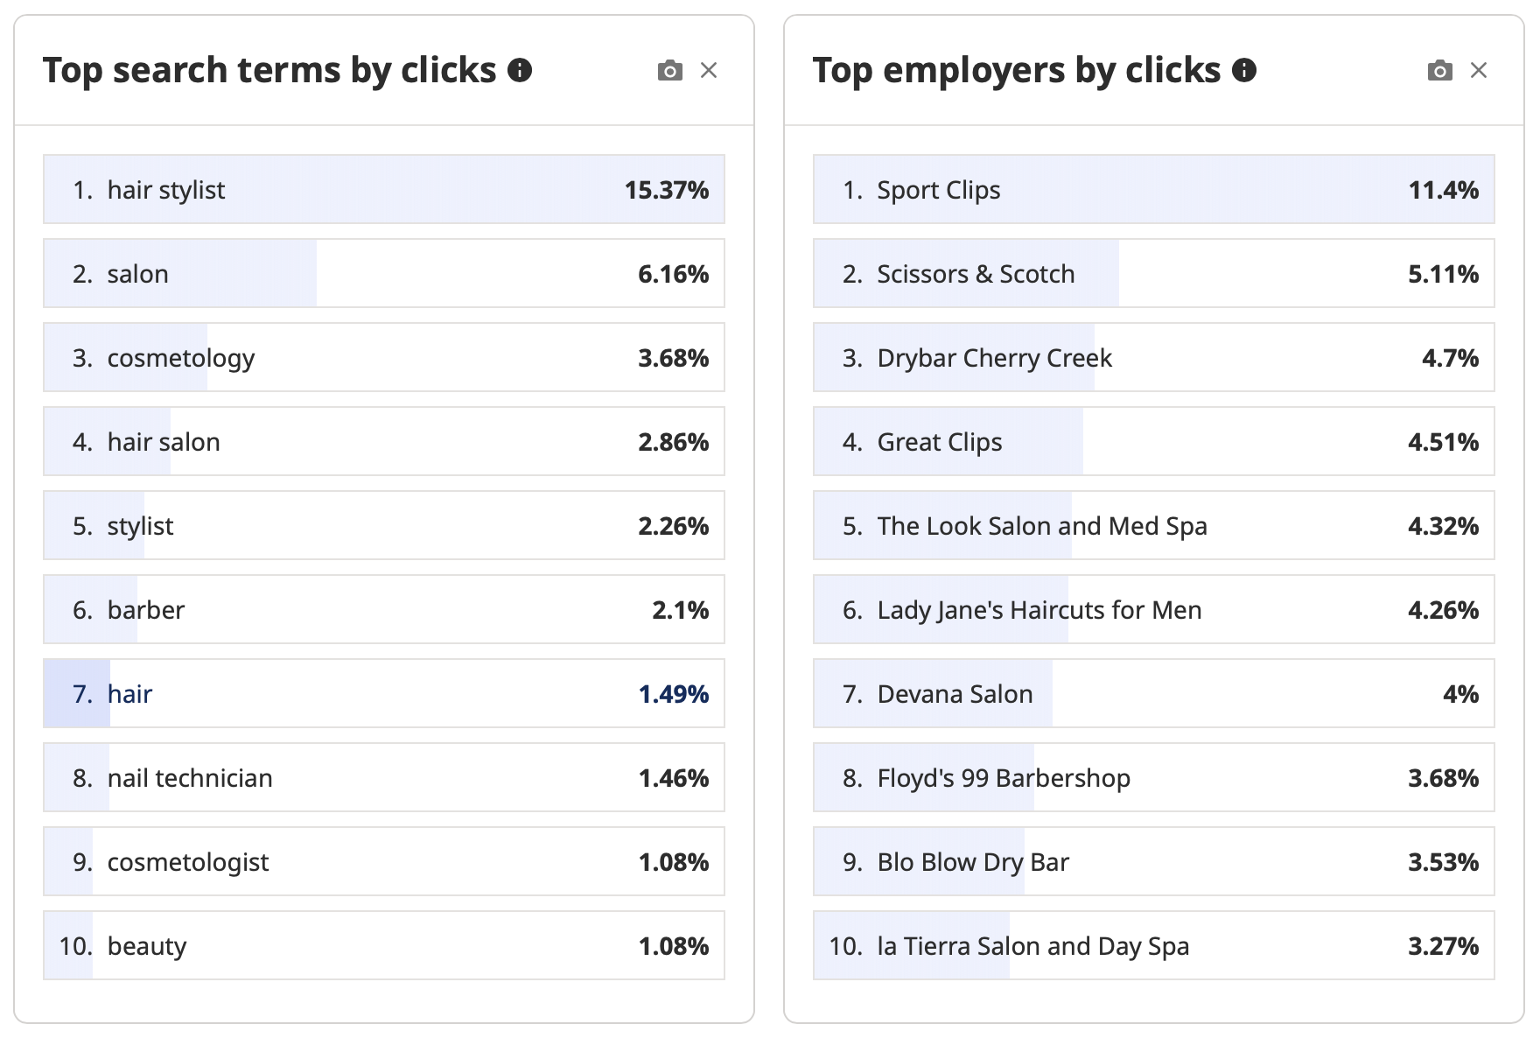Select Lady Jane's Haircuts for Men row

coord(1154,609)
